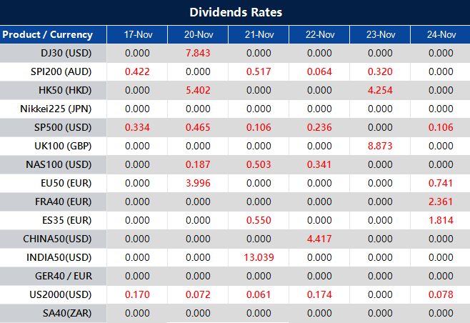
Task: Select the 3.996 value for EU50
Action: 198,183
